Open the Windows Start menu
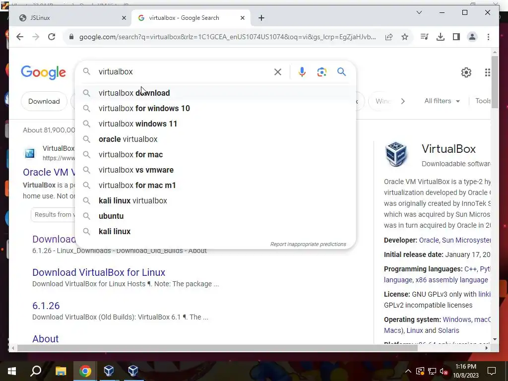This screenshot has height=381, width=508. 12,371
